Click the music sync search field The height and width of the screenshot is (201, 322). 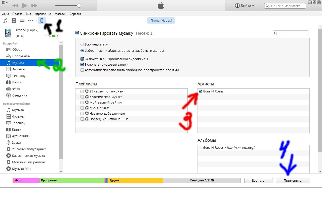click(x=291, y=33)
